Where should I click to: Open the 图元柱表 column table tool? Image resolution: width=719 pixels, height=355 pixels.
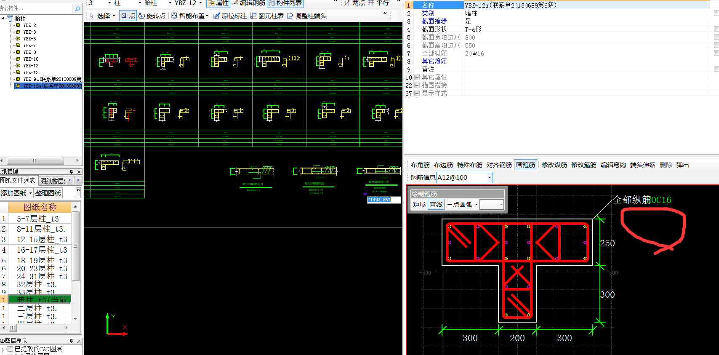tap(267, 16)
